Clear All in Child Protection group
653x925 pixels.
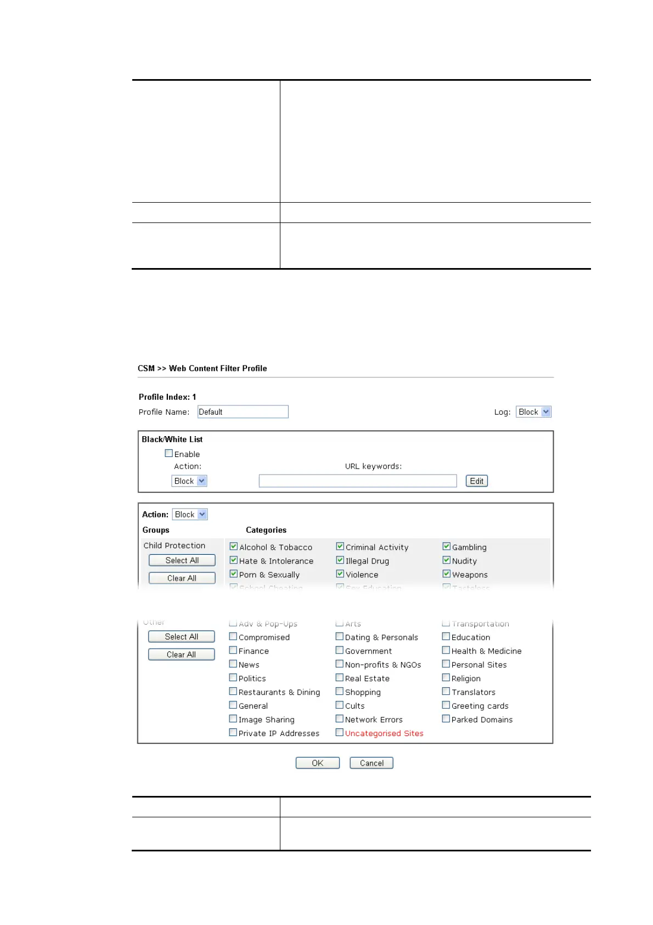point(182,578)
